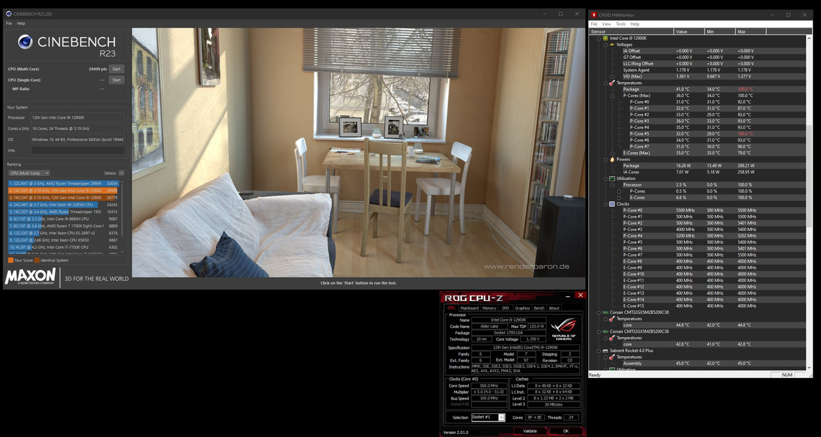The height and width of the screenshot is (437, 821).
Task: Switch to the Bench tab in CPU-Z
Action: pos(539,308)
